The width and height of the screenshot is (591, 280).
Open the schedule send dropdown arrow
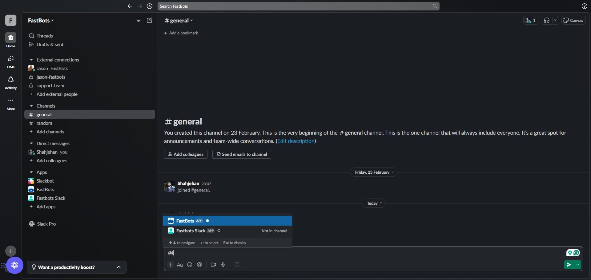578,265
